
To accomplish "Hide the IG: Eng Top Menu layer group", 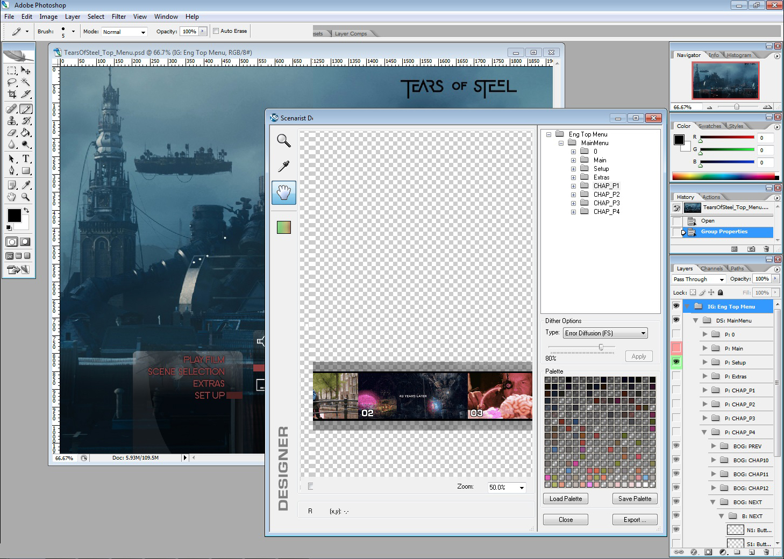I will 676,306.
